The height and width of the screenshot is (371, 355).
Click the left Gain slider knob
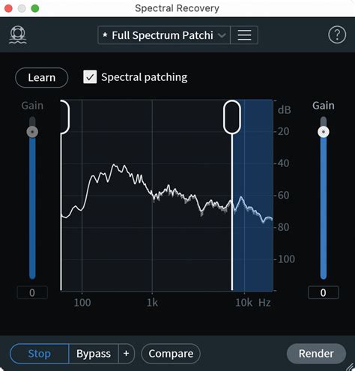[x=32, y=132]
